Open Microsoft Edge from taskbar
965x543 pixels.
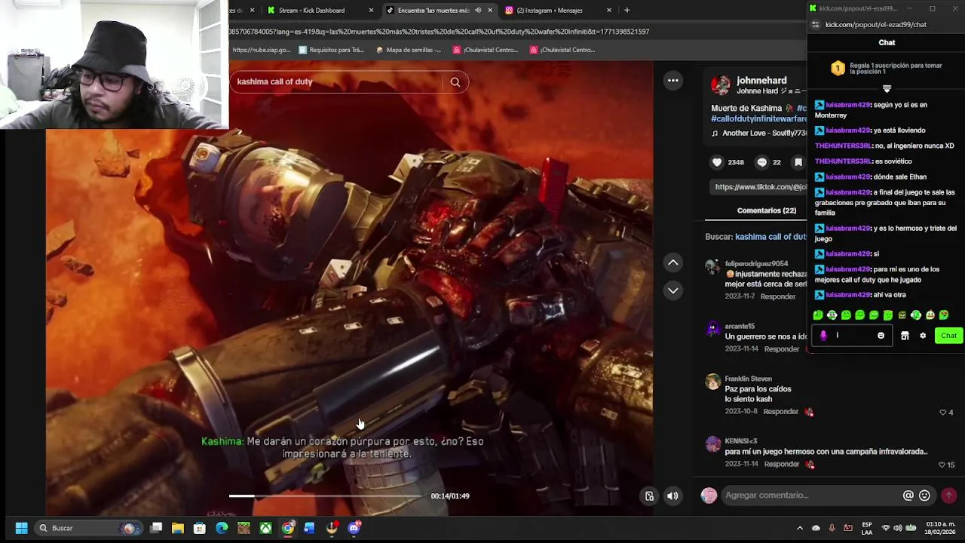222,528
